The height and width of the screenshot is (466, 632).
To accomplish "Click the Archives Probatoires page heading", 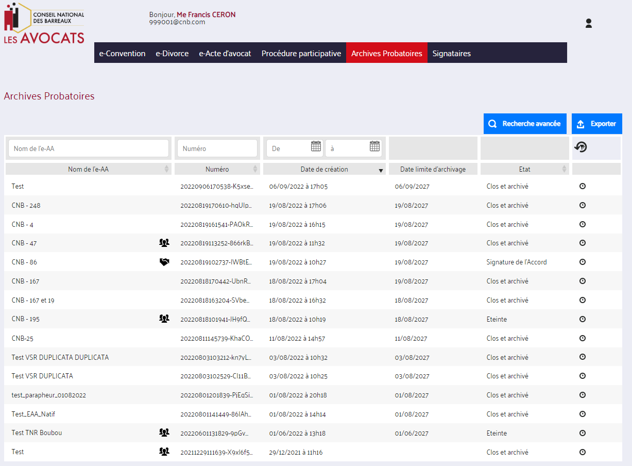I will (49, 96).
